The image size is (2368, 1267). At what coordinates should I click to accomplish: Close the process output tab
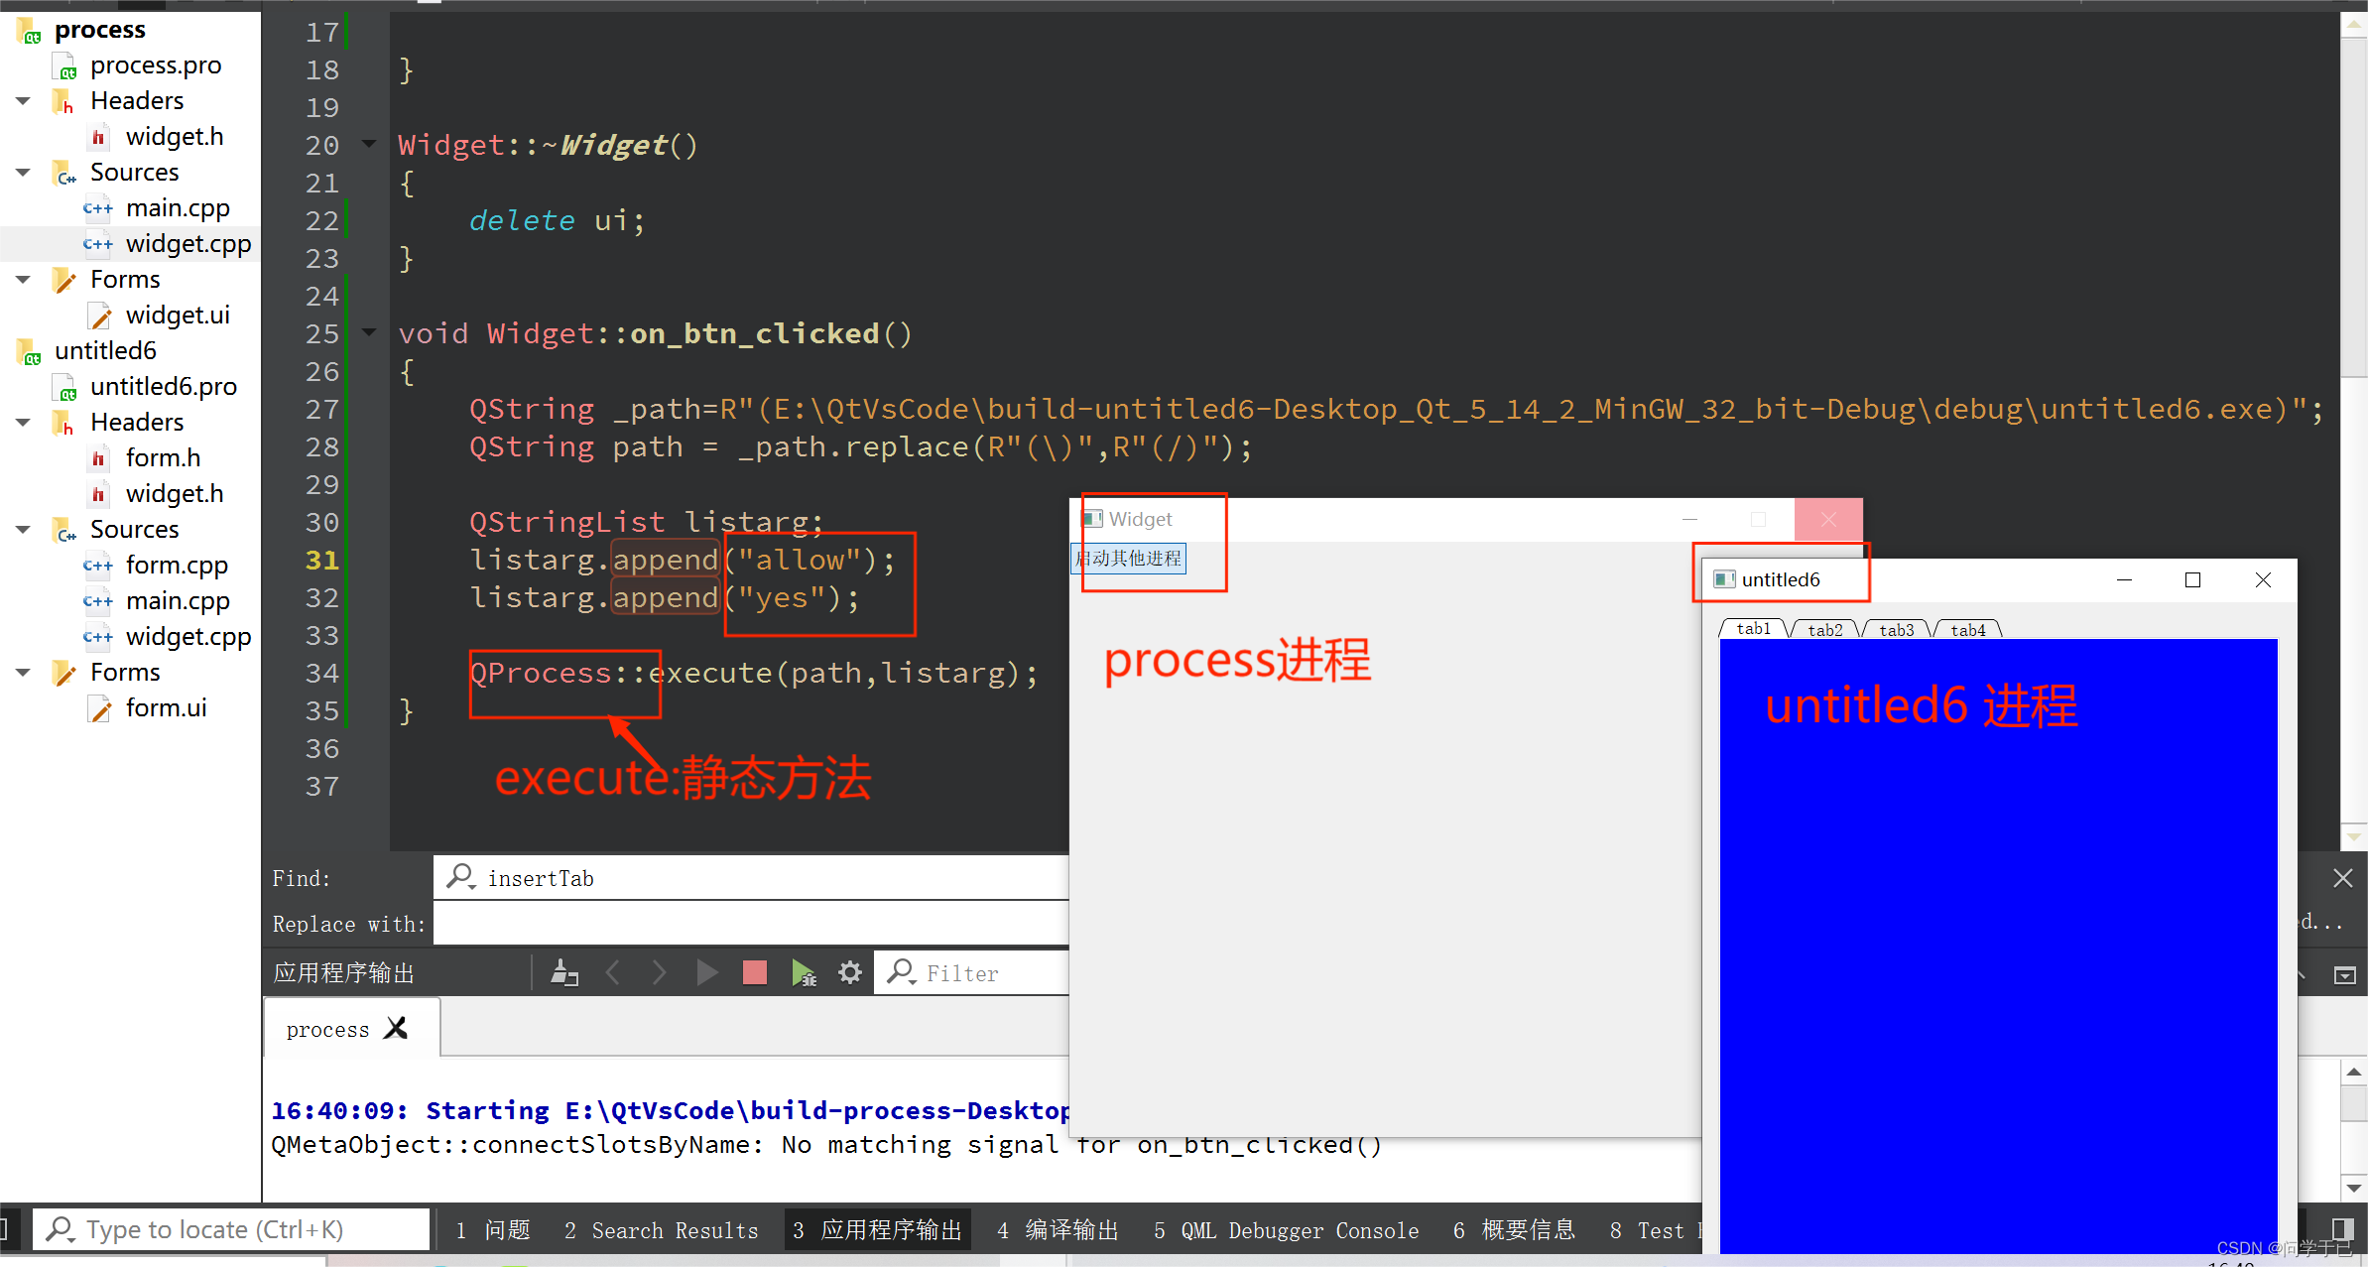[396, 1028]
